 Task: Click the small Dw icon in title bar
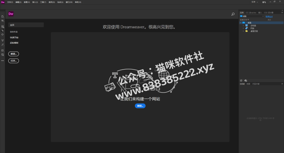click(3, 2)
